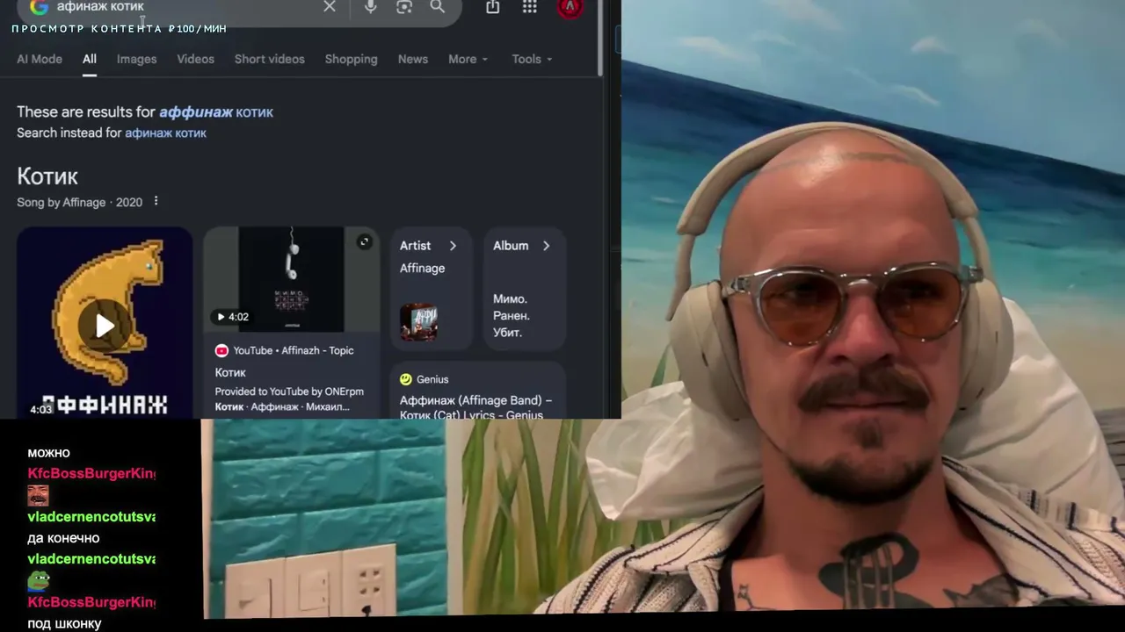This screenshot has width=1125, height=632.
Task: Click the expand icon on the 4:02 video
Action: (364, 242)
